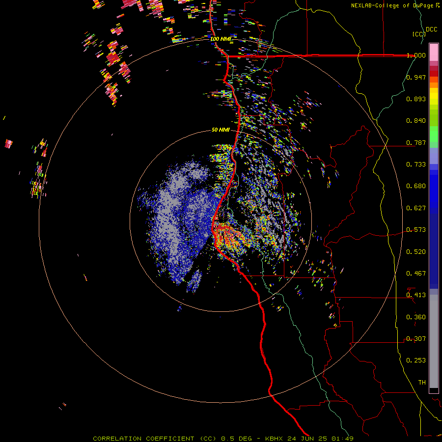Select the 0.840 scale value
Viewport: 442px width, 442px height.
[x=416, y=121]
